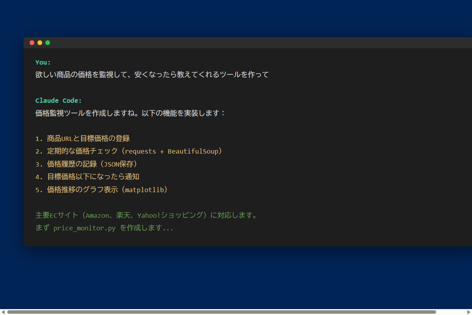Click the user prompt about 価格を監視

(x=152, y=74)
